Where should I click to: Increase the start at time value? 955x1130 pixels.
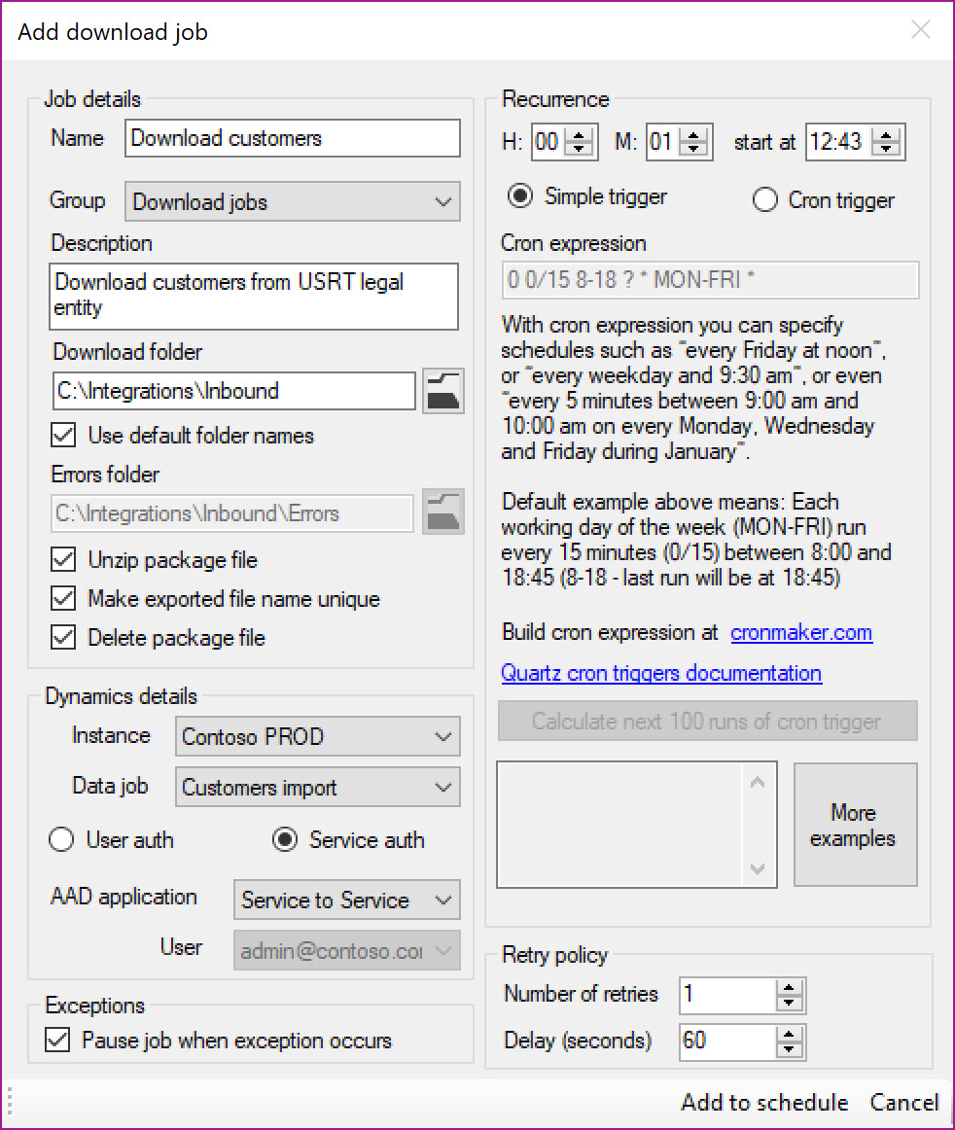click(886, 135)
